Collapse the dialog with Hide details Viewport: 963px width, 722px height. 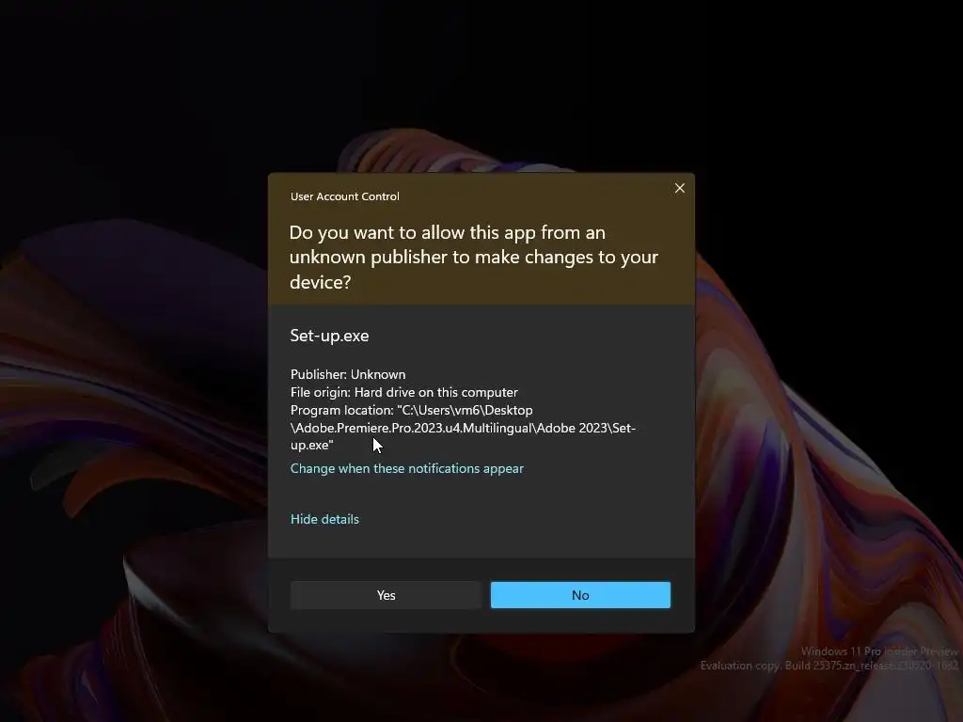click(324, 519)
